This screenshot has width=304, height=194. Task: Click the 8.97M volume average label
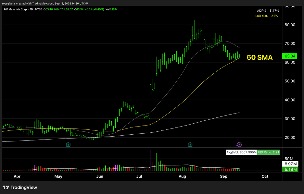[290, 164]
